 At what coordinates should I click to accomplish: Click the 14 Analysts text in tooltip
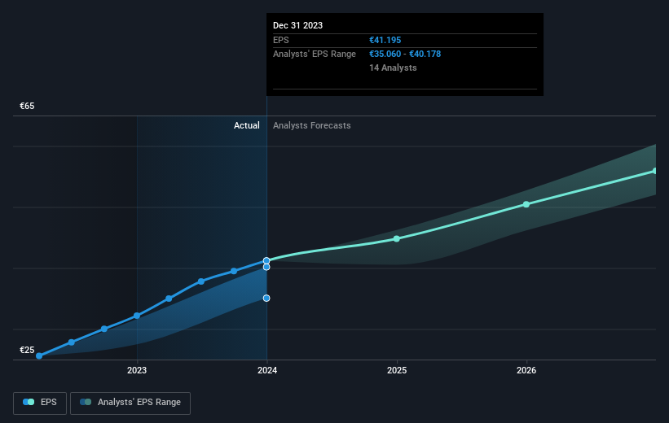[393, 68]
